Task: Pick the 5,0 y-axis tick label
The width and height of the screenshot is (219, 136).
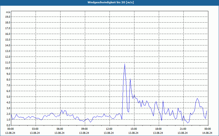Action: coord(8,97)
